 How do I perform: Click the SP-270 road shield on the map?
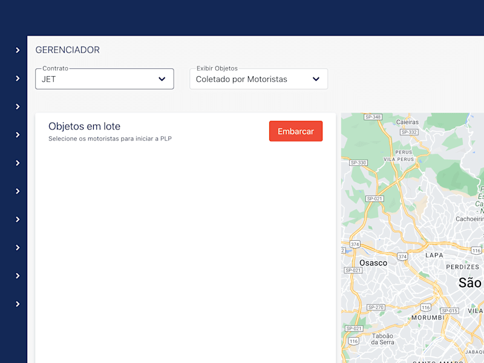[376, 307]
